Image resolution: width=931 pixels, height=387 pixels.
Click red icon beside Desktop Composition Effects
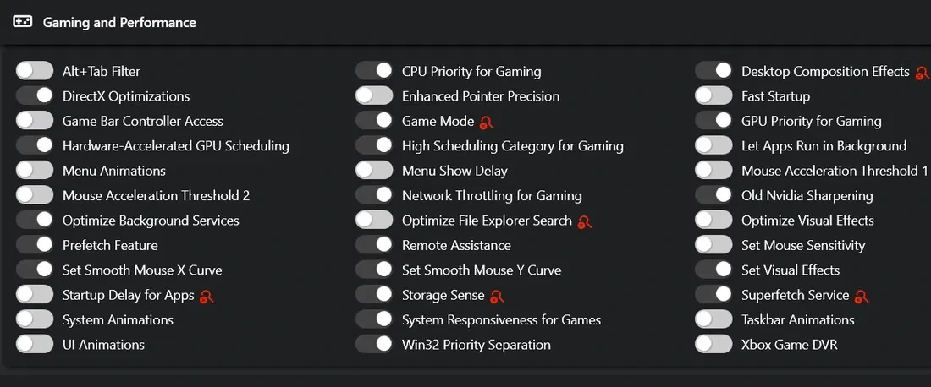point(922,73)
